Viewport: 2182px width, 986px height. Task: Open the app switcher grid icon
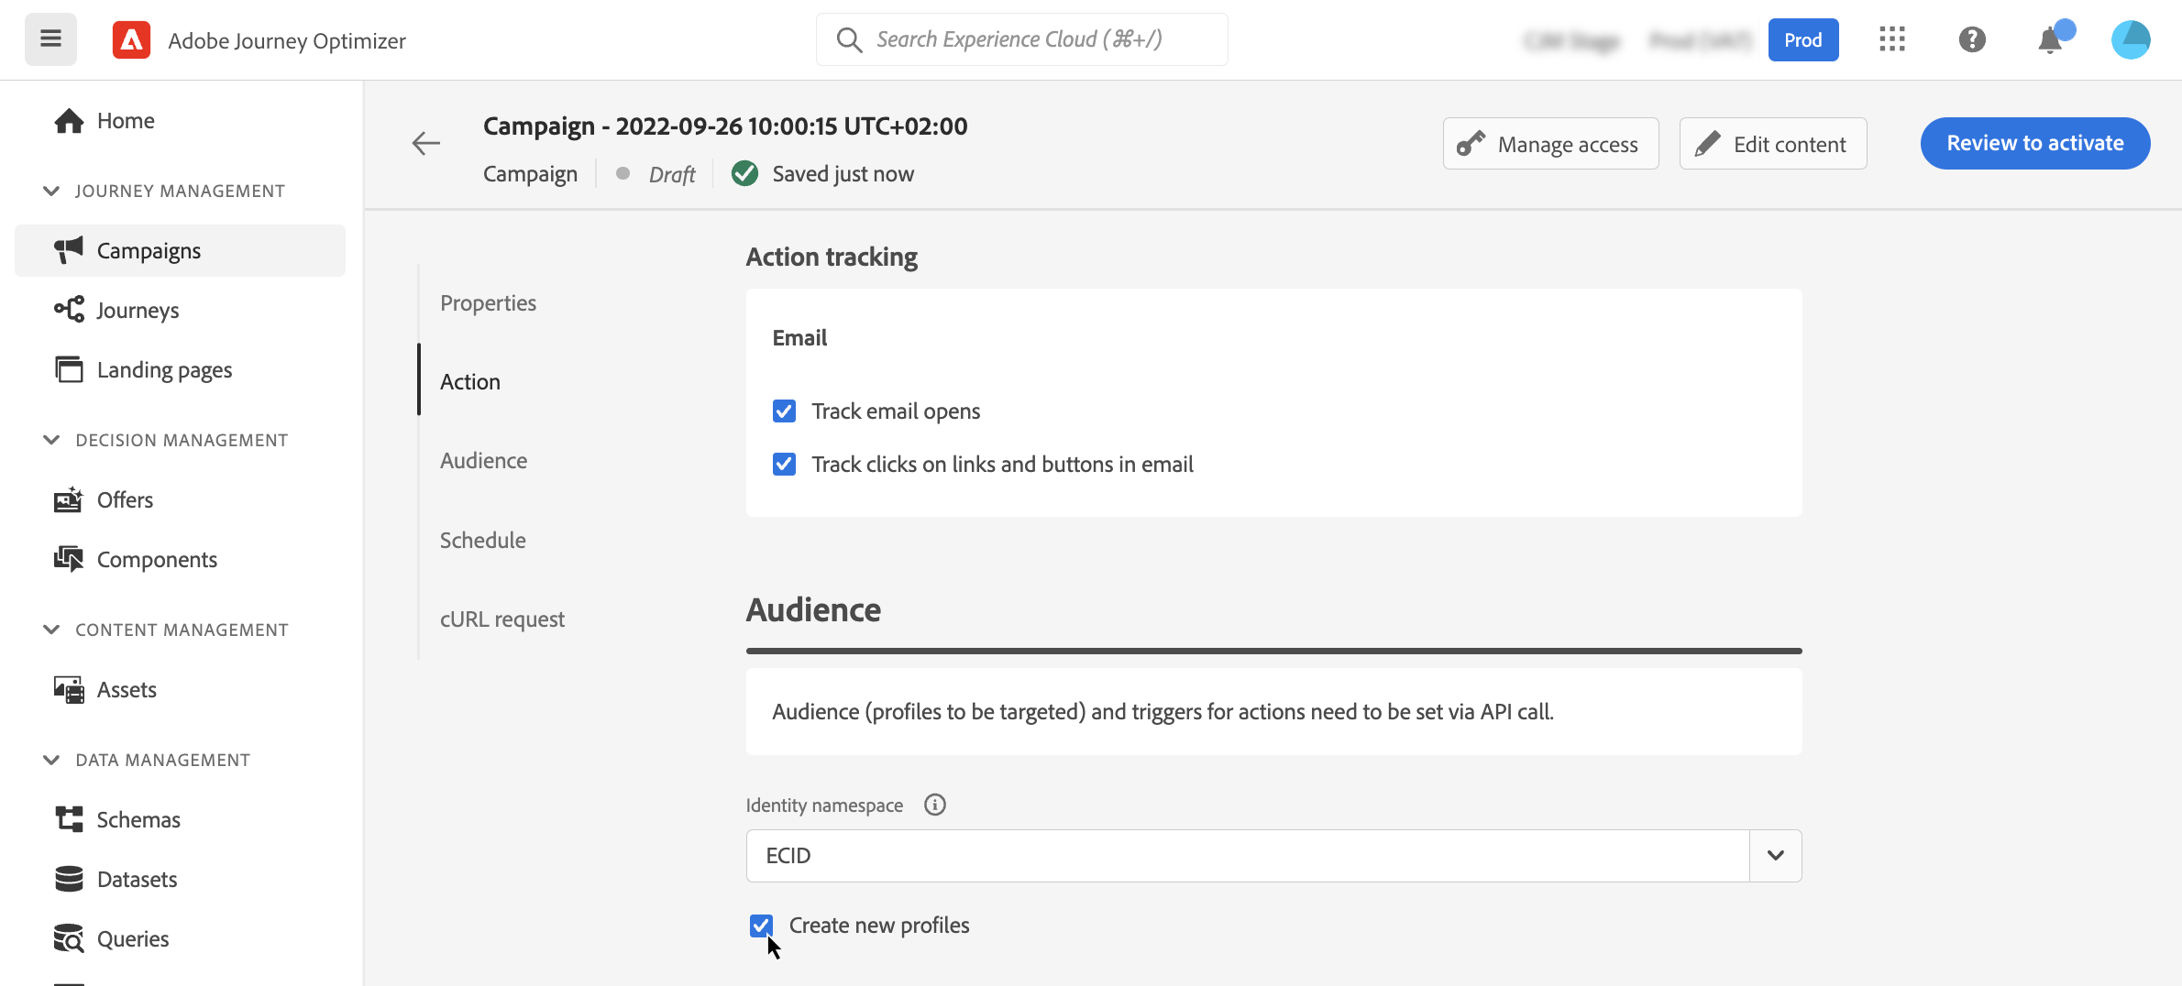pyautogui.click(x=1891, y=39)
